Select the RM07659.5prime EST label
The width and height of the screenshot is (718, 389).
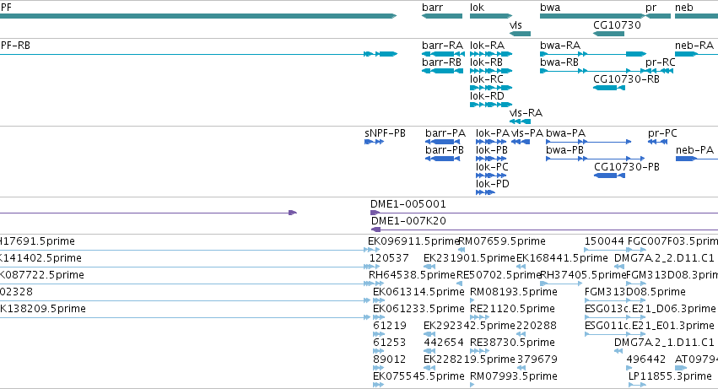pos(502,241)
